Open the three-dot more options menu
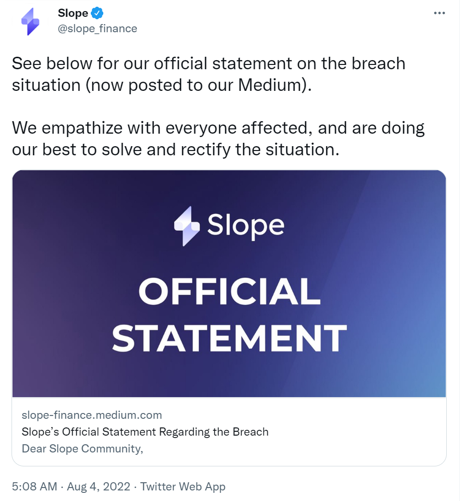 point(440,13)
